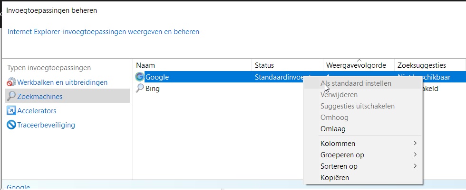Choose Omlaag in the context menu
Image resolution: width=466 pixels, height=190 pixels.
(x=333, y=129)
